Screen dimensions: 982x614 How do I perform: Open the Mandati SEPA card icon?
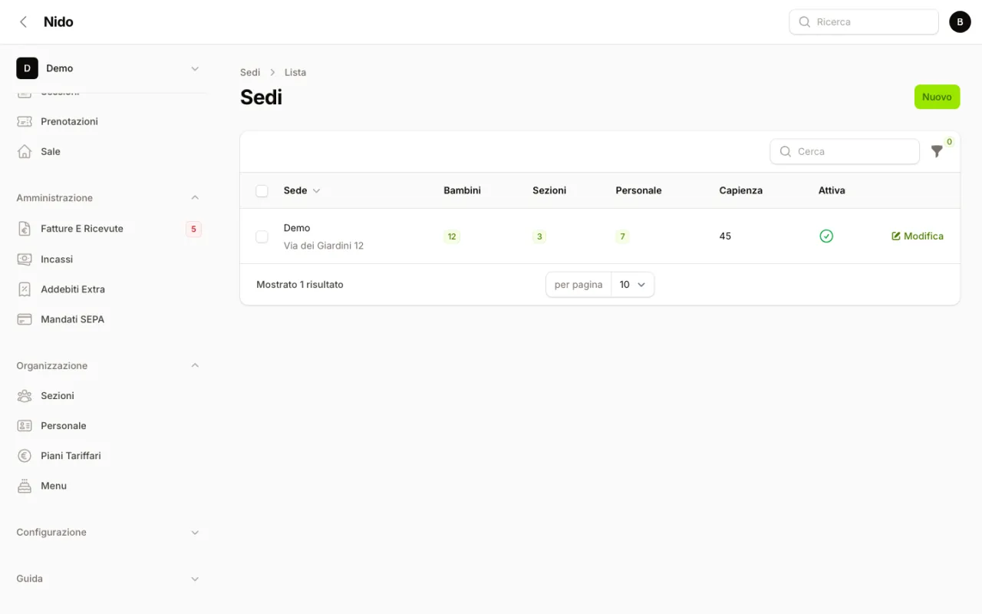pos(25,319)
